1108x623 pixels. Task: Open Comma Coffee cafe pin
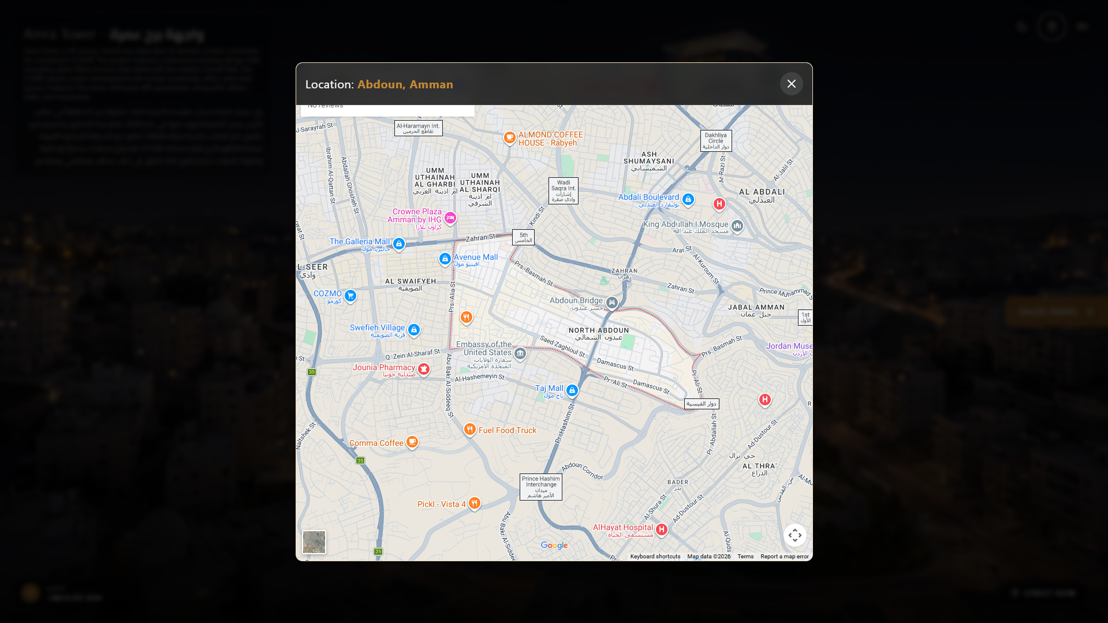(x=412, y=442)
